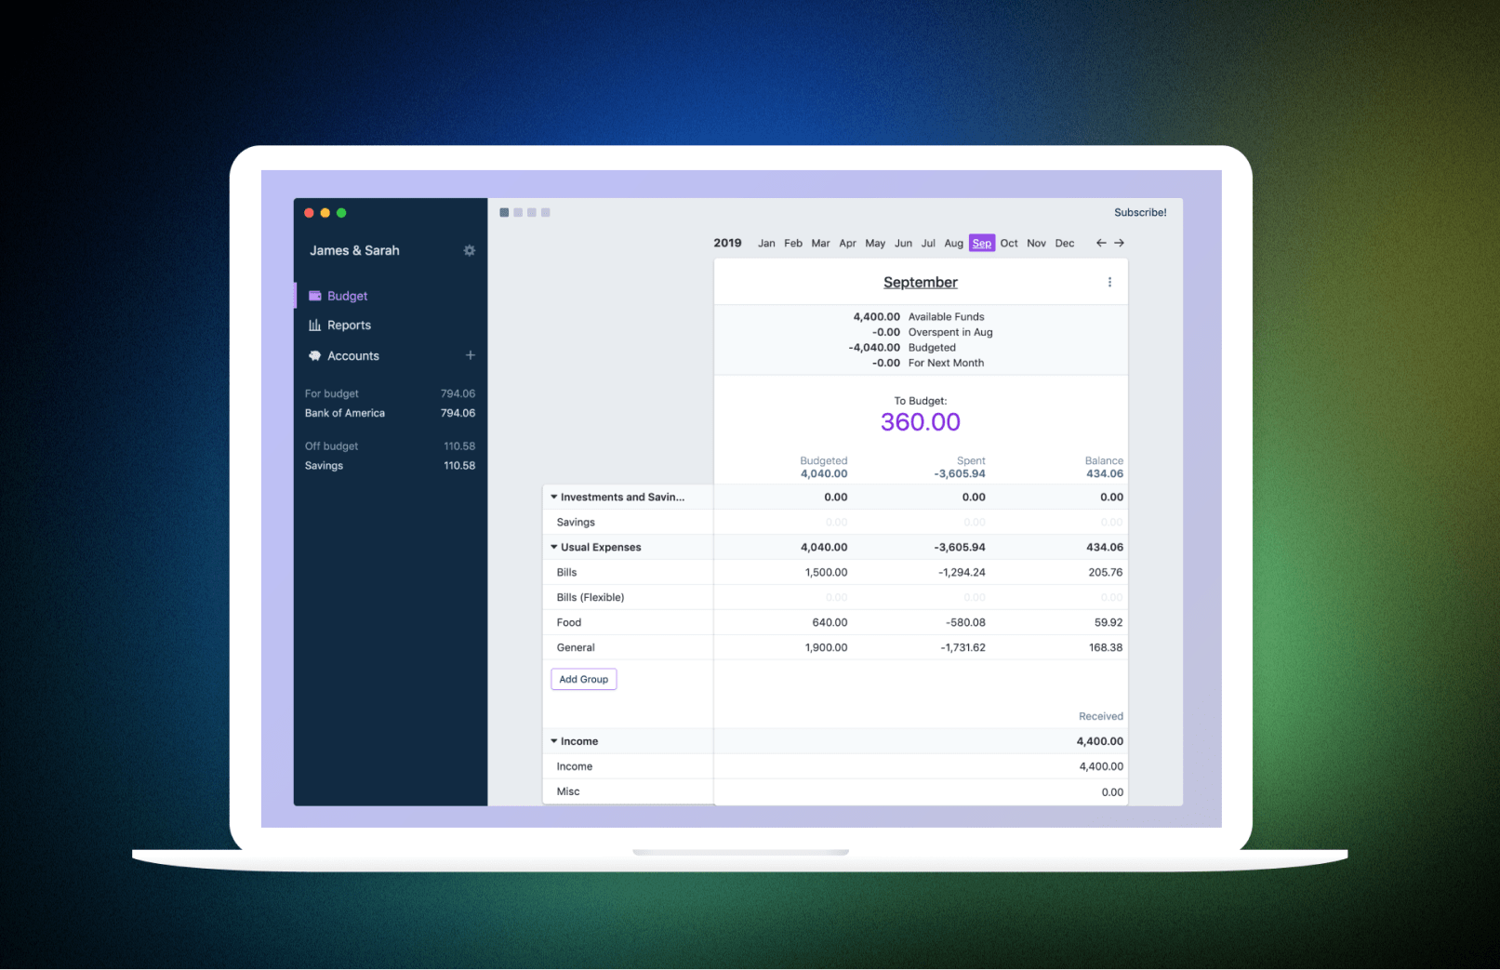Click the Misc income category
This screenshot has height=970, width=1500.
click(567, 792)
